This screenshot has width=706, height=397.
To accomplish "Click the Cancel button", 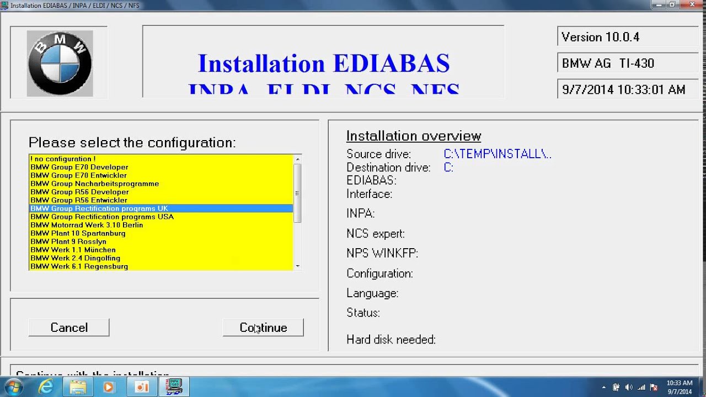I will tap(69, 328).
